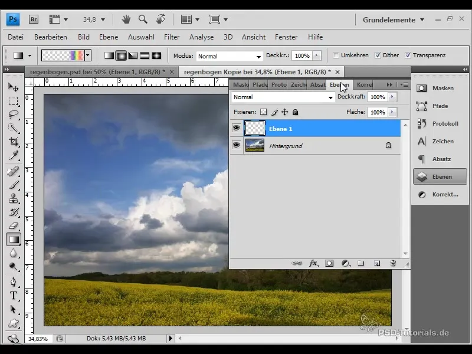Choose the linear gradient style
This screenshot has width=472, height=354.
pos(109,55)
